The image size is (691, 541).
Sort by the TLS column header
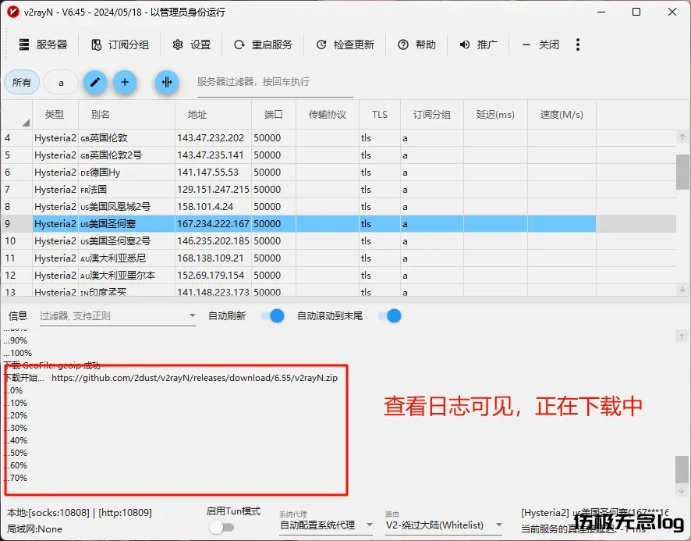(x=380, y=115)
